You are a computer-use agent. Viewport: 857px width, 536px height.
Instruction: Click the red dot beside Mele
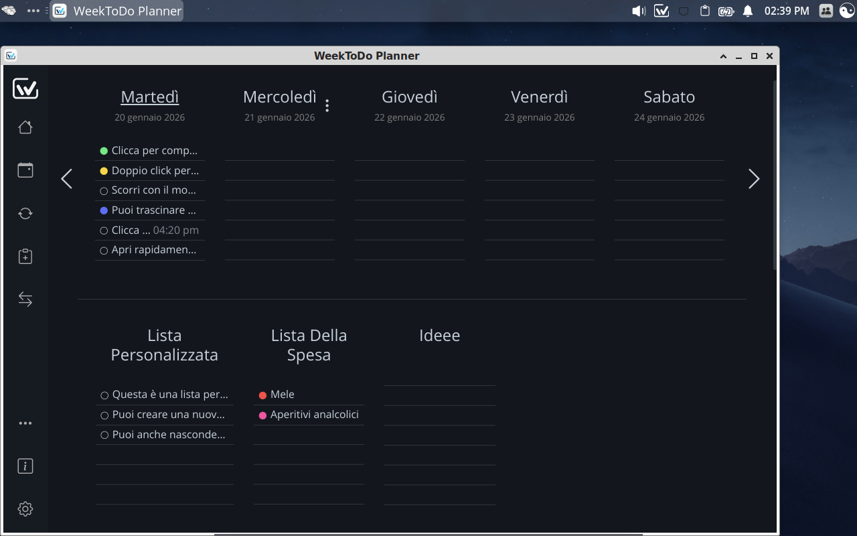coord(262,395)
